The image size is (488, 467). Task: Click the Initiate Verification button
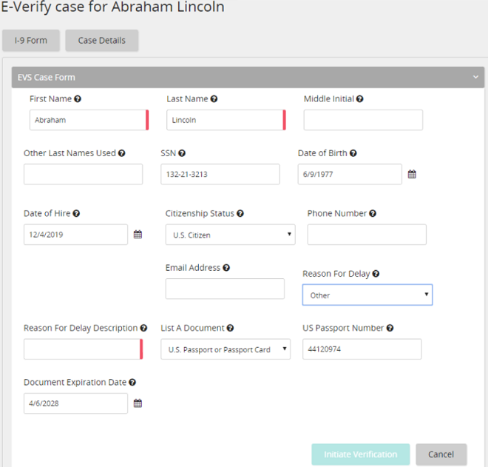360,454
